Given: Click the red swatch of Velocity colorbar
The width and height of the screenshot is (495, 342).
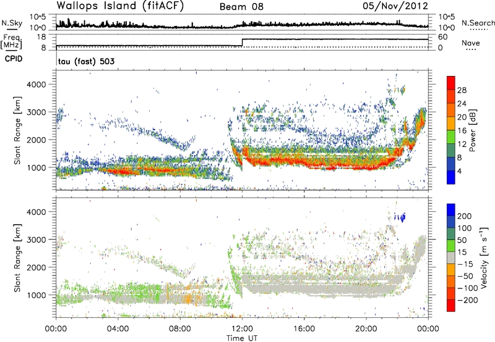Looking at the screenshot, I should (x=451, y=306).
